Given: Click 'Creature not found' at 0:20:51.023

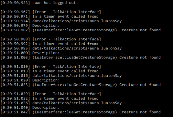Looking at the screenshot, I should pos(140,85).
